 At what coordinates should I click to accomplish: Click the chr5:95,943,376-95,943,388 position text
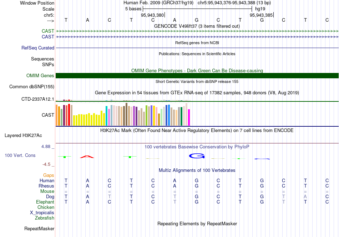[x=234, y=3]
